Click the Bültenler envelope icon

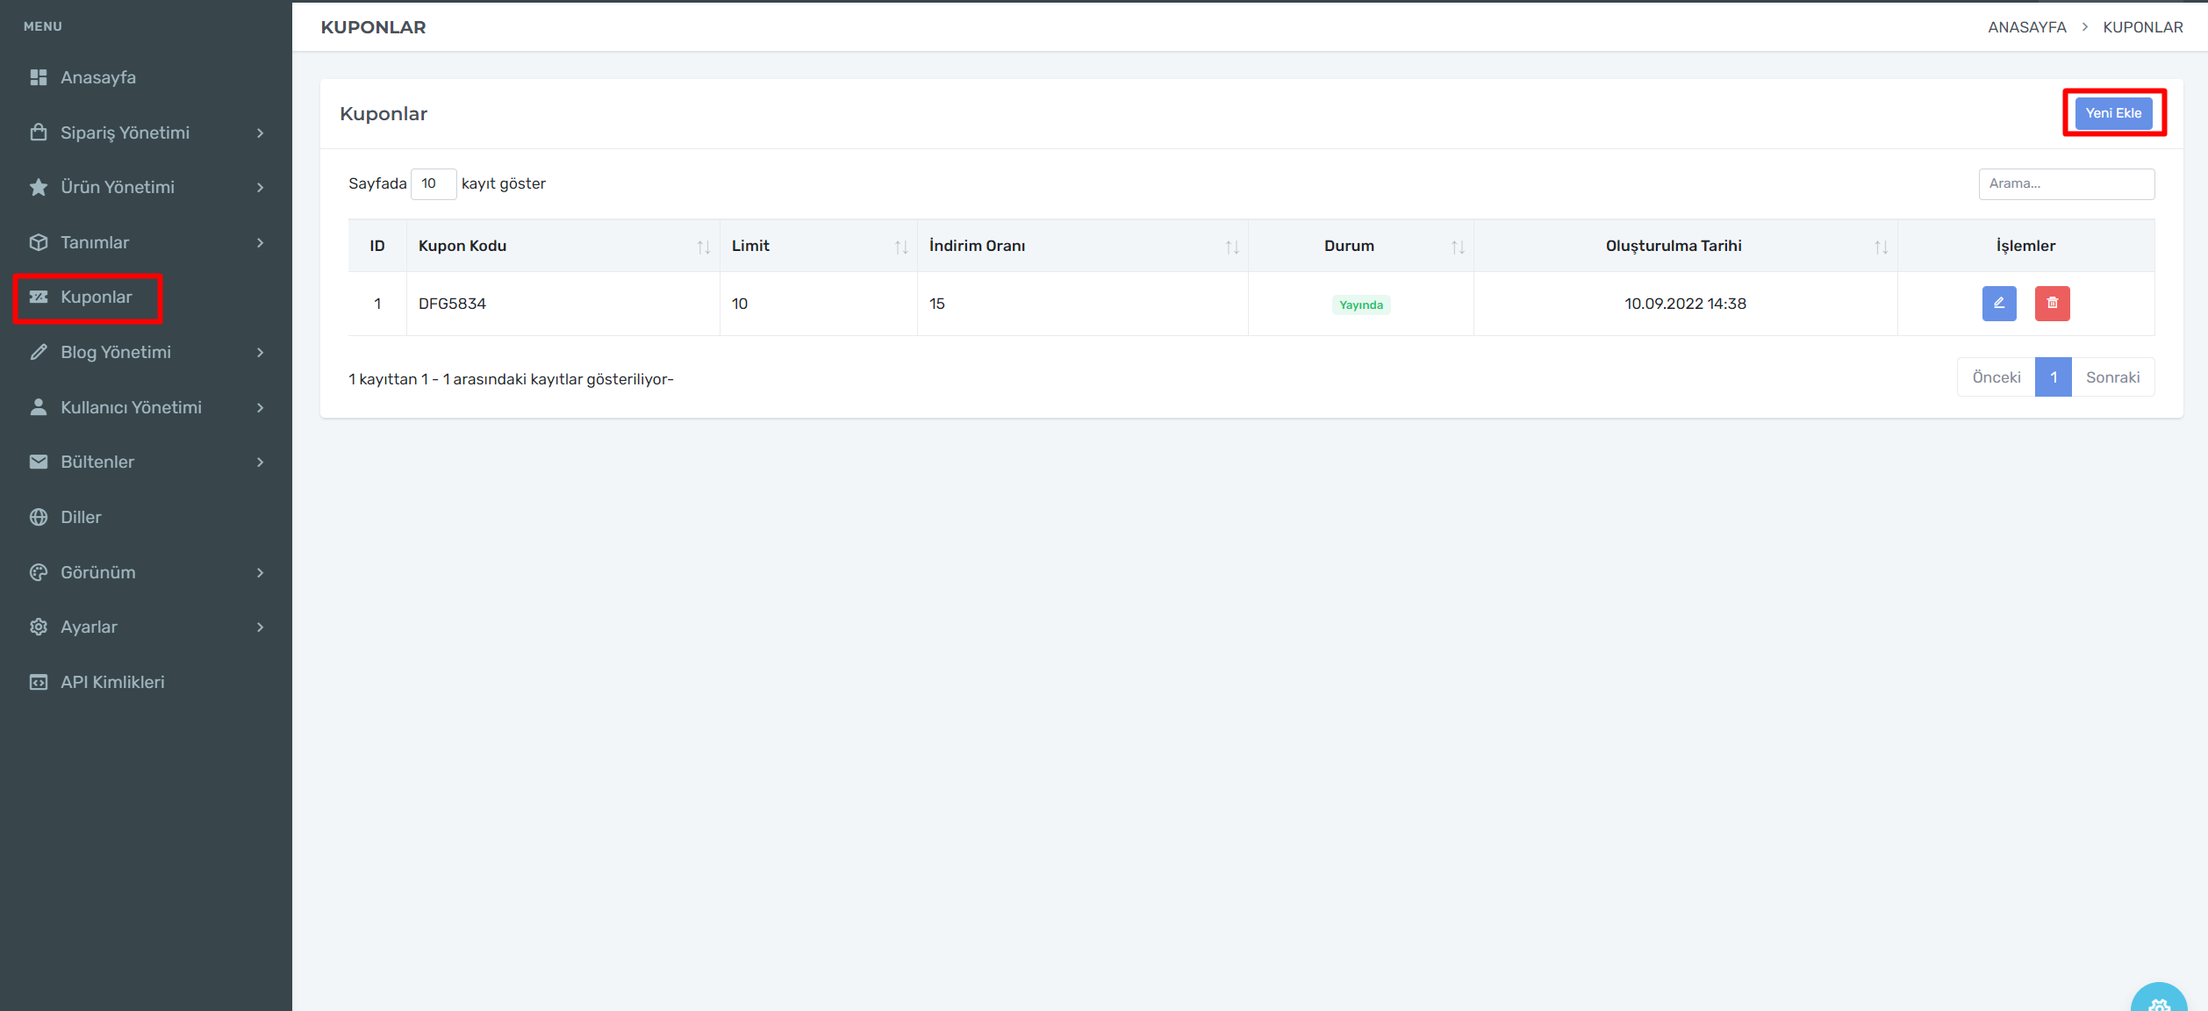click(39, 462)
